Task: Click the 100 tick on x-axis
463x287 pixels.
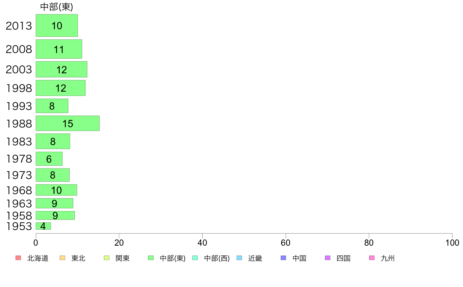Action: coord(452,243)
